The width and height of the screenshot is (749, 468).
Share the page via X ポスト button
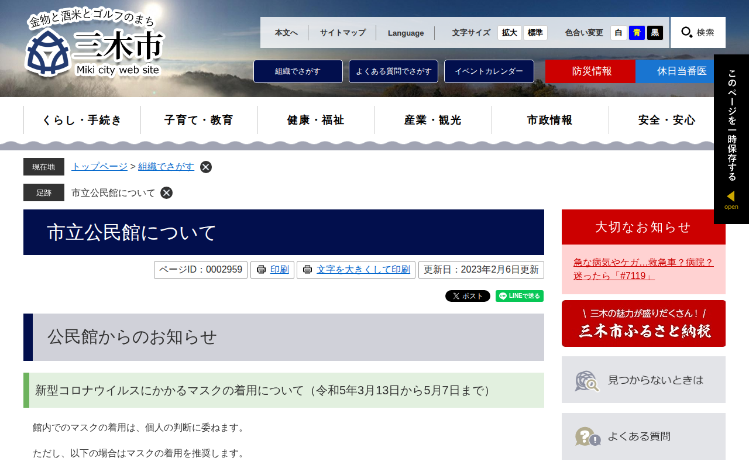tap(468, 296)
